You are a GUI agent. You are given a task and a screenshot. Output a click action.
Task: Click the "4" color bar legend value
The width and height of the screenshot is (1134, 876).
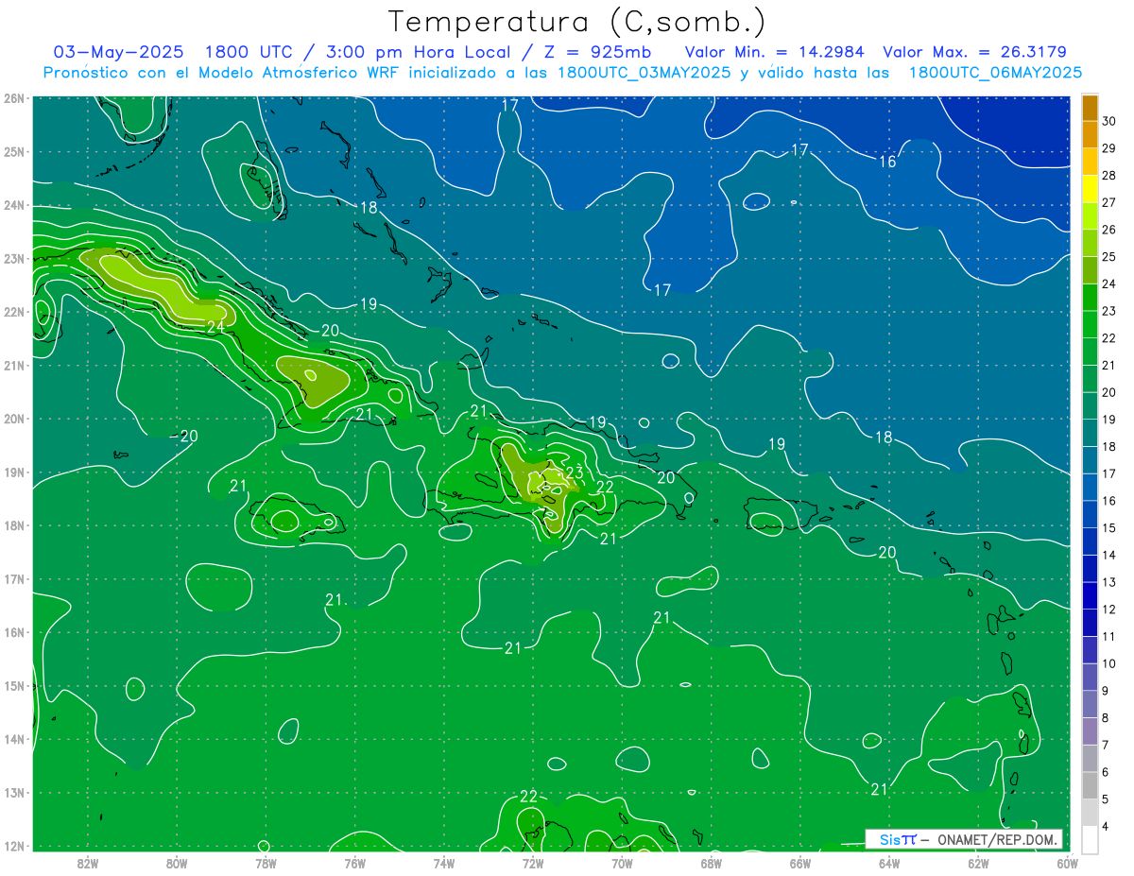pos(1105,826)
